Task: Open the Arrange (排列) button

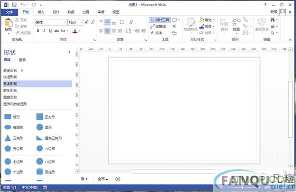Action: (224, 26)
